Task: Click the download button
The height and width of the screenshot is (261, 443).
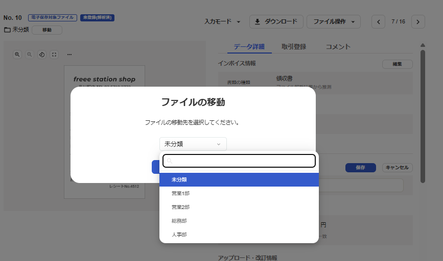Action: tap(276, 22)
